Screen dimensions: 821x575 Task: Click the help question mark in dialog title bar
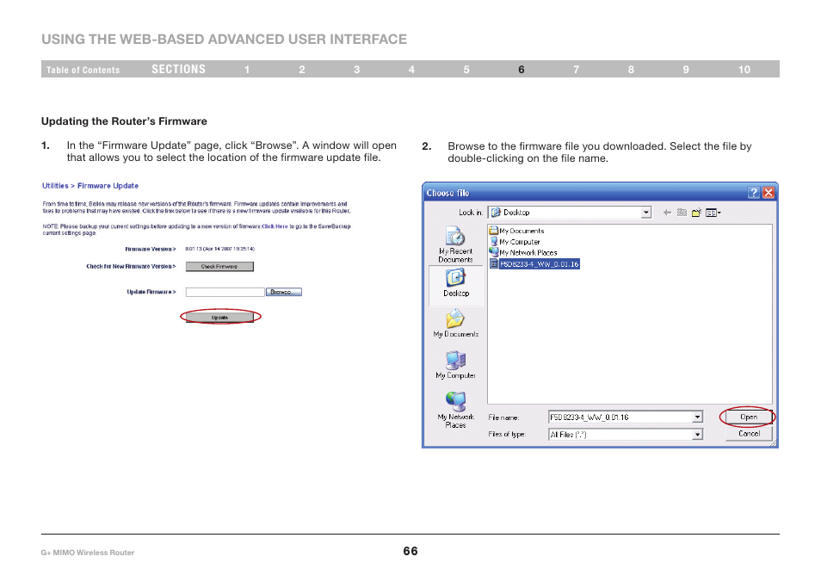pos(754,193)
